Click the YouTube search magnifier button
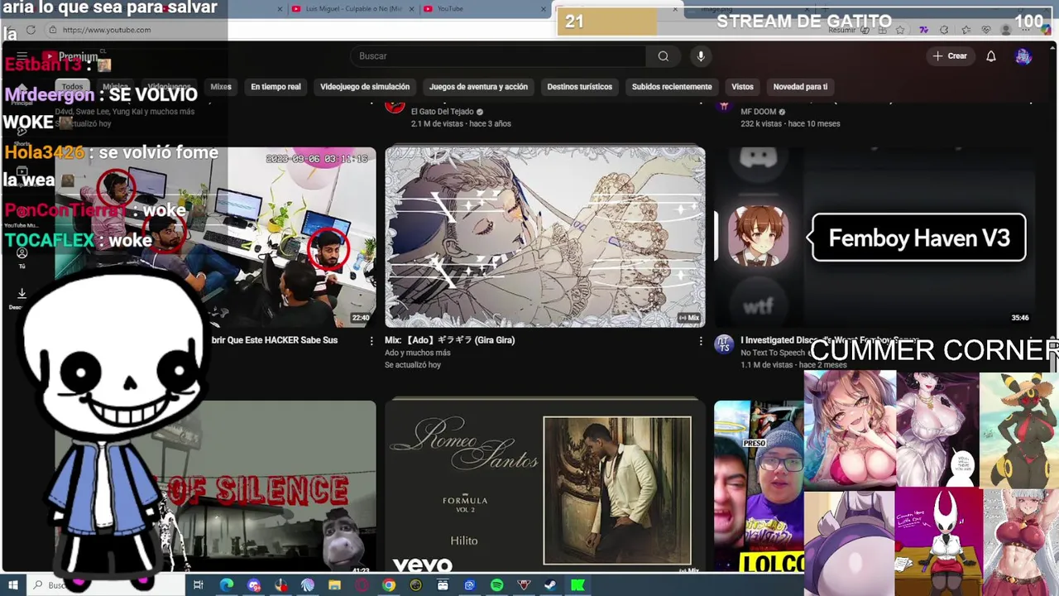This screenshot has height=596, width=1059. [x=663, y=56]
